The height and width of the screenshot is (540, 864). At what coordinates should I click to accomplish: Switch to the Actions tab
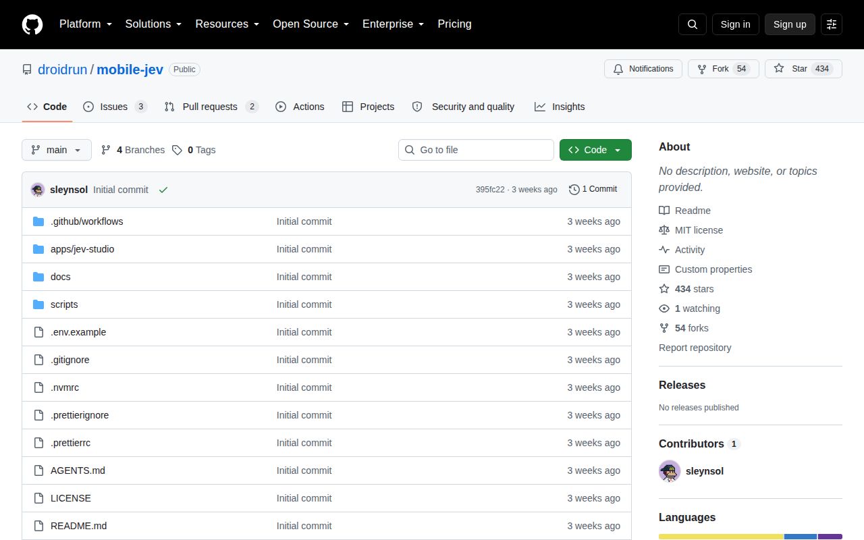tap(300, 107)
